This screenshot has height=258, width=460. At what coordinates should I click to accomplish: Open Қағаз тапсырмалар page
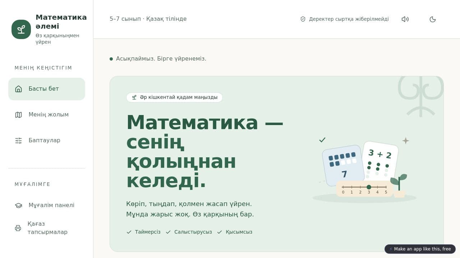pos(47,228)
